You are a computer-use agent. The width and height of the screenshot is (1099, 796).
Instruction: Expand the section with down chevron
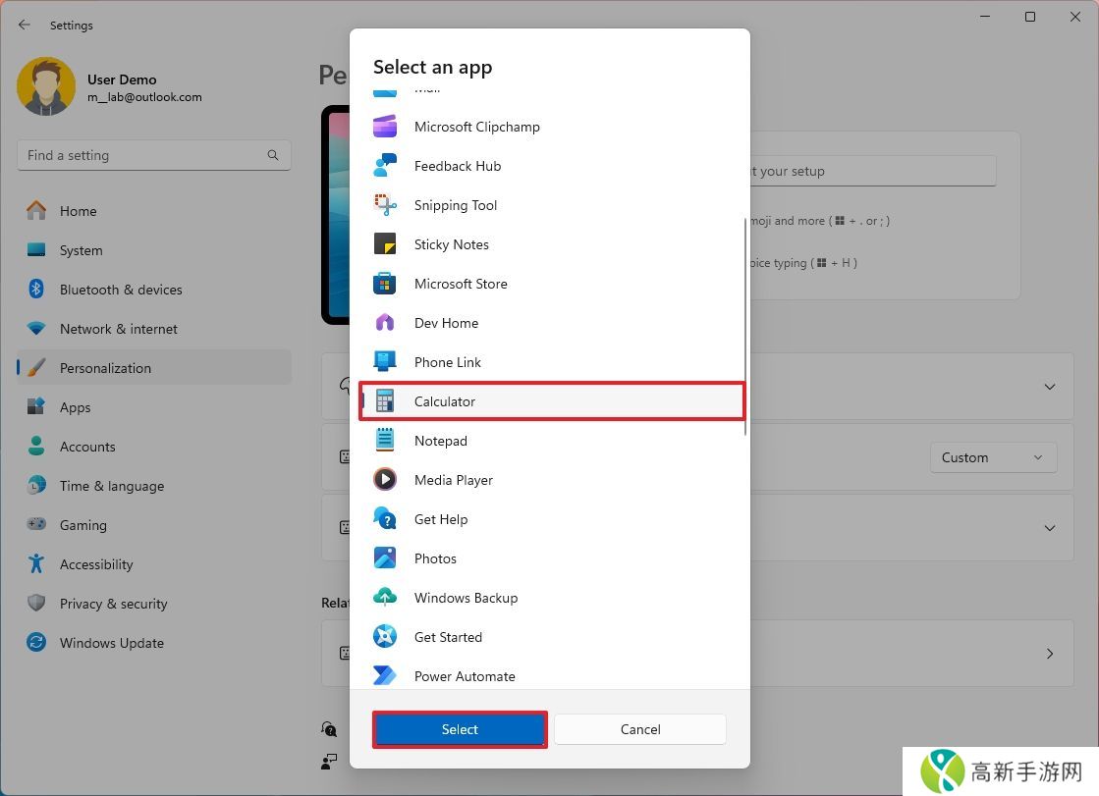point(1049,387)
